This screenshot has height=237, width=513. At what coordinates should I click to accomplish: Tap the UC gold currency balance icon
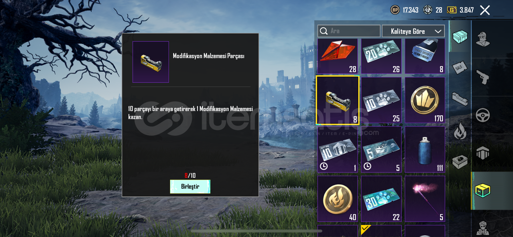click(x=451, y=10)
